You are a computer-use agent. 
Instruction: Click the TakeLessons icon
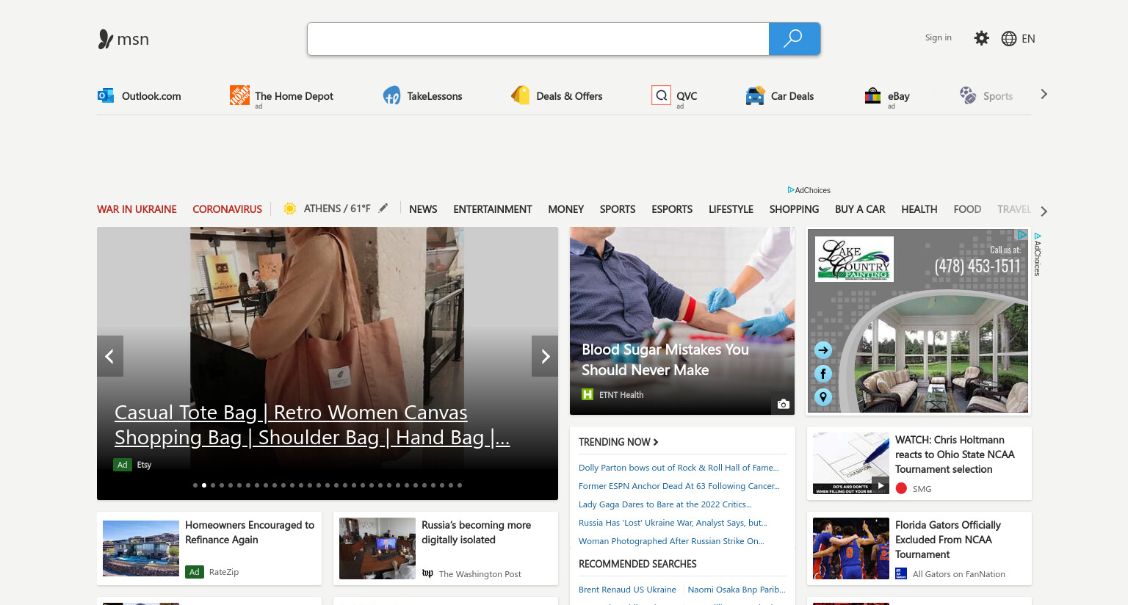(391, 95)
